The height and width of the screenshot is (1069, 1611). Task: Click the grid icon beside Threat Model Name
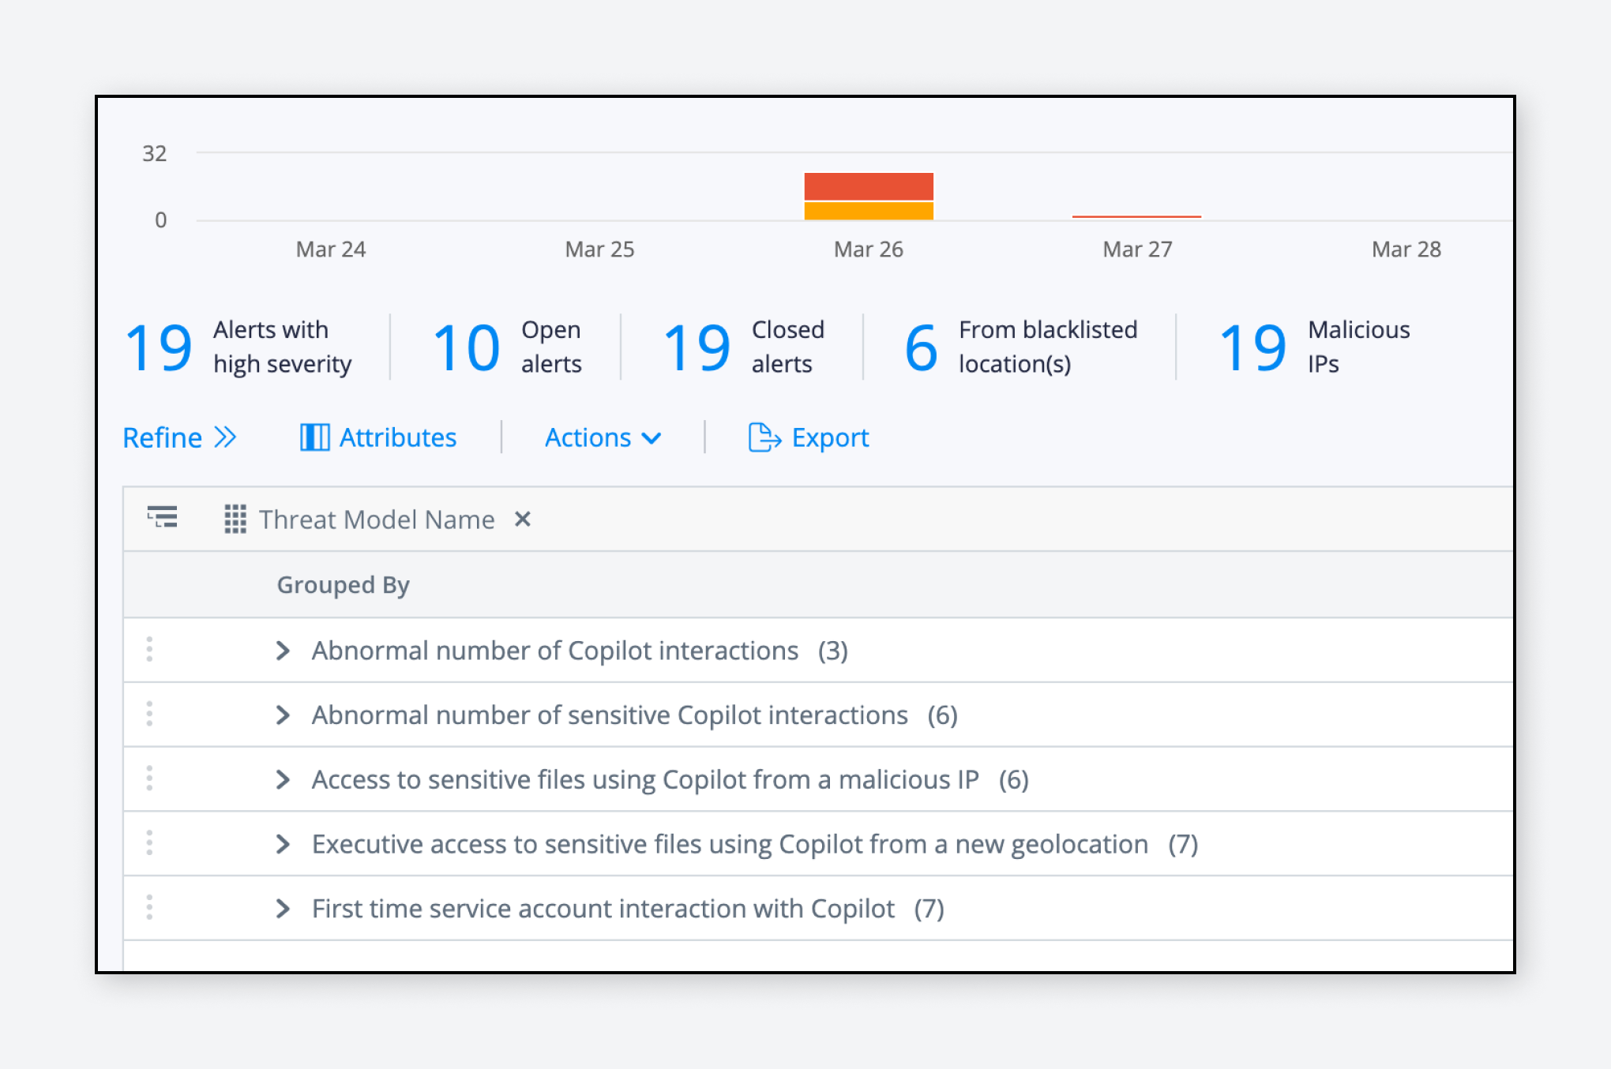(235, 519)
